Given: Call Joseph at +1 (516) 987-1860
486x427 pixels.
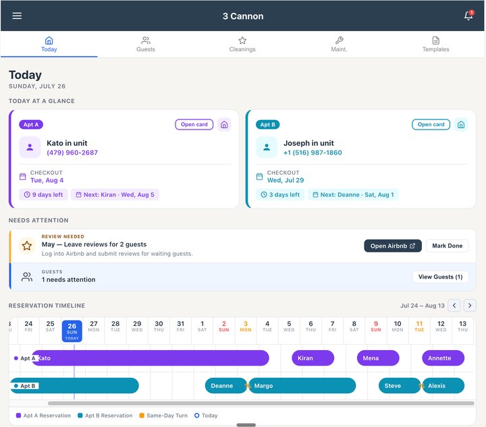Looking at the screenshot, I should point(313,152).
